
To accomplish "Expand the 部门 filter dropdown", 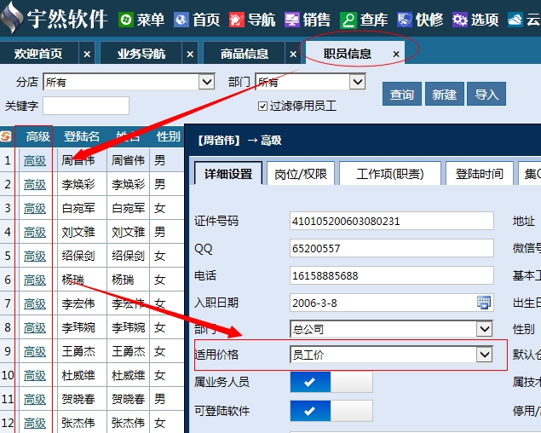I will (x=358, y=82).
